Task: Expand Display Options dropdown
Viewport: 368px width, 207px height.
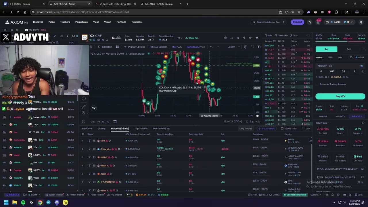Action: click(134, 47)
